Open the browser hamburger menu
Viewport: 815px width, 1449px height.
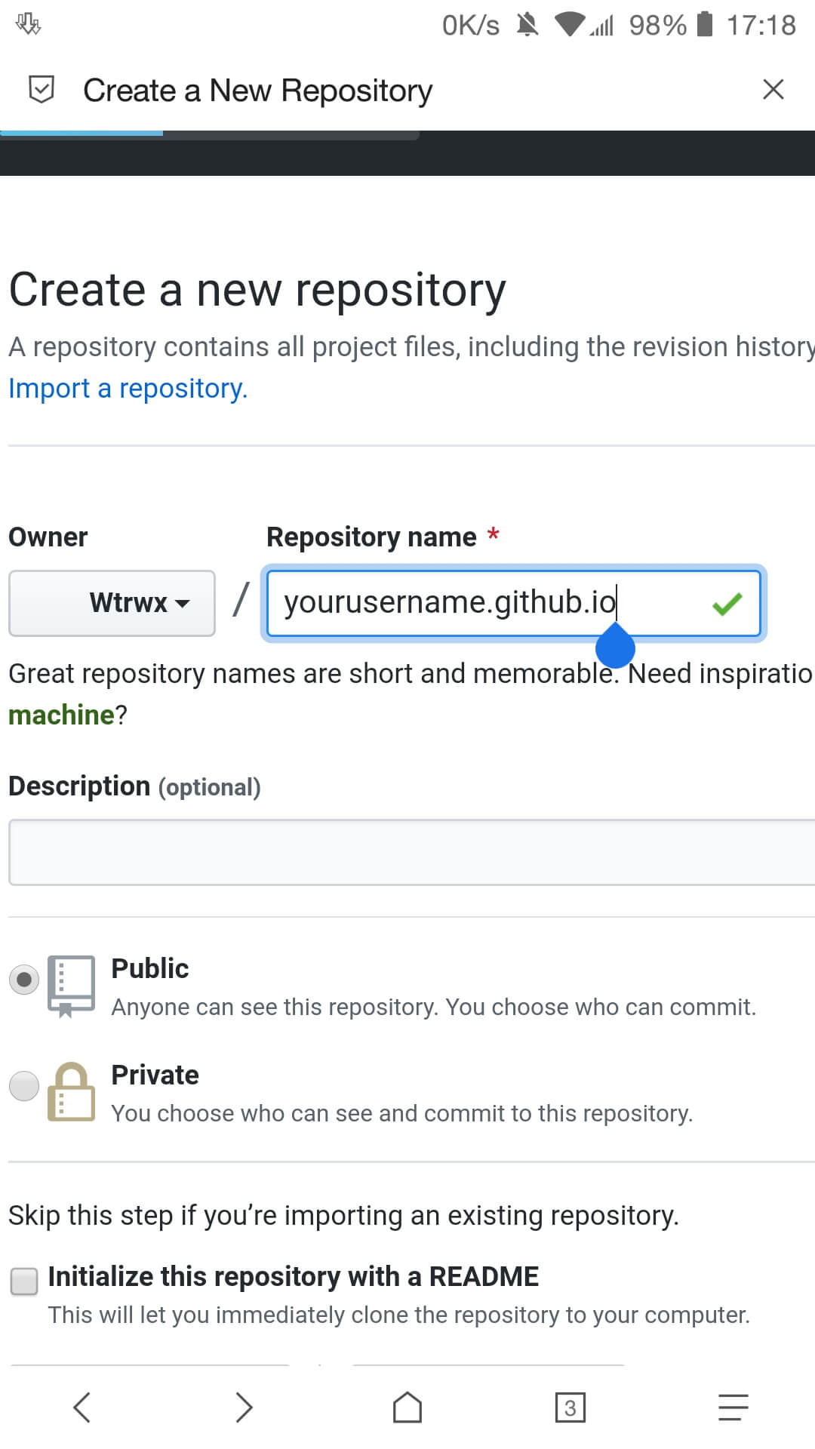point(733,1407)
